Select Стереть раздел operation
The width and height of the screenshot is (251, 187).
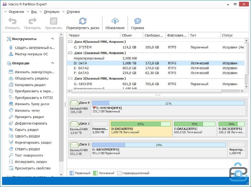click(24, 149)
